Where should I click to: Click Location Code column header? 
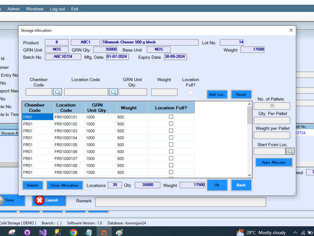click(69, 108)
